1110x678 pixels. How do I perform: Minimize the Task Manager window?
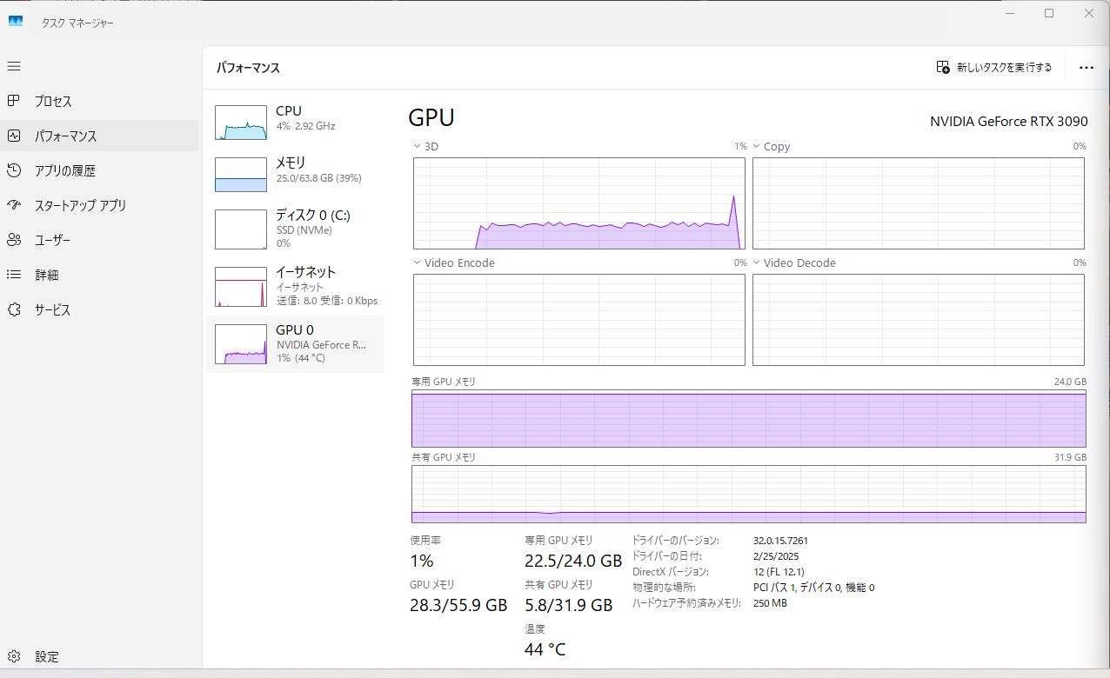(1009, 13)
